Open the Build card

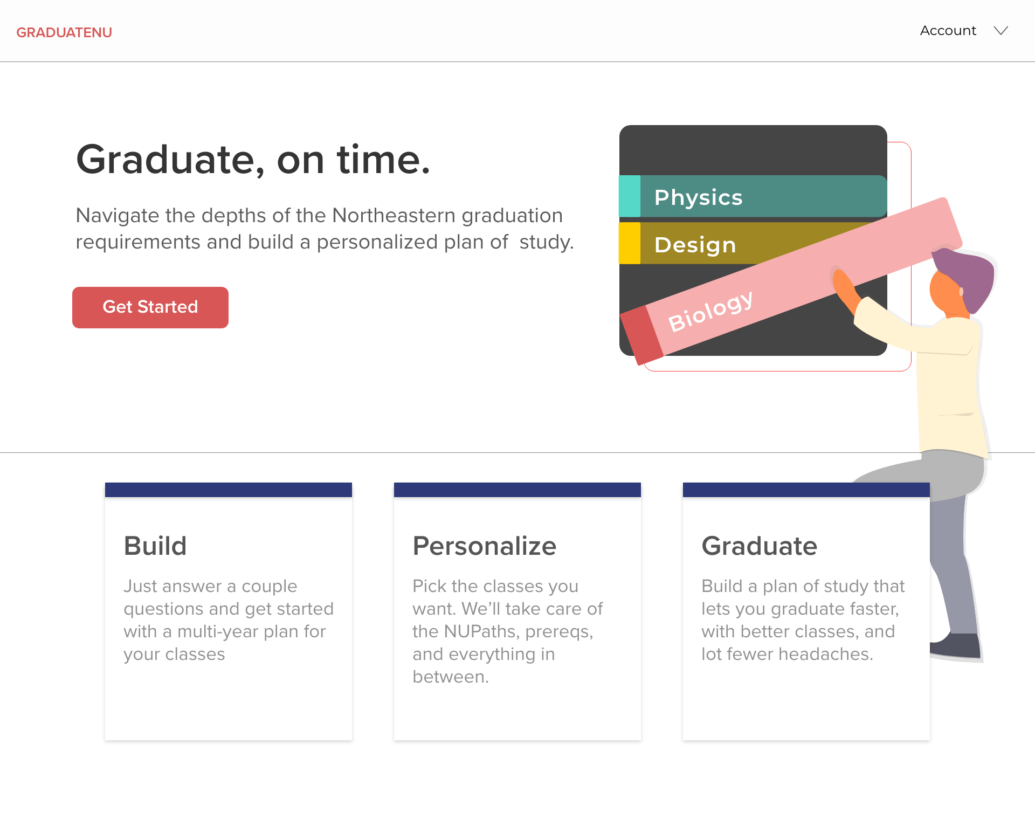tap(229, 611)
